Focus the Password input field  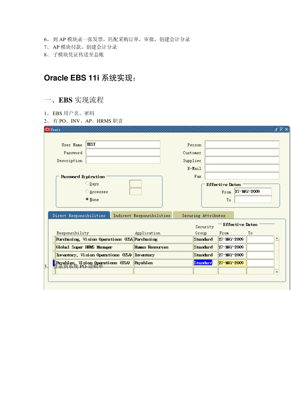pos(123,152)
